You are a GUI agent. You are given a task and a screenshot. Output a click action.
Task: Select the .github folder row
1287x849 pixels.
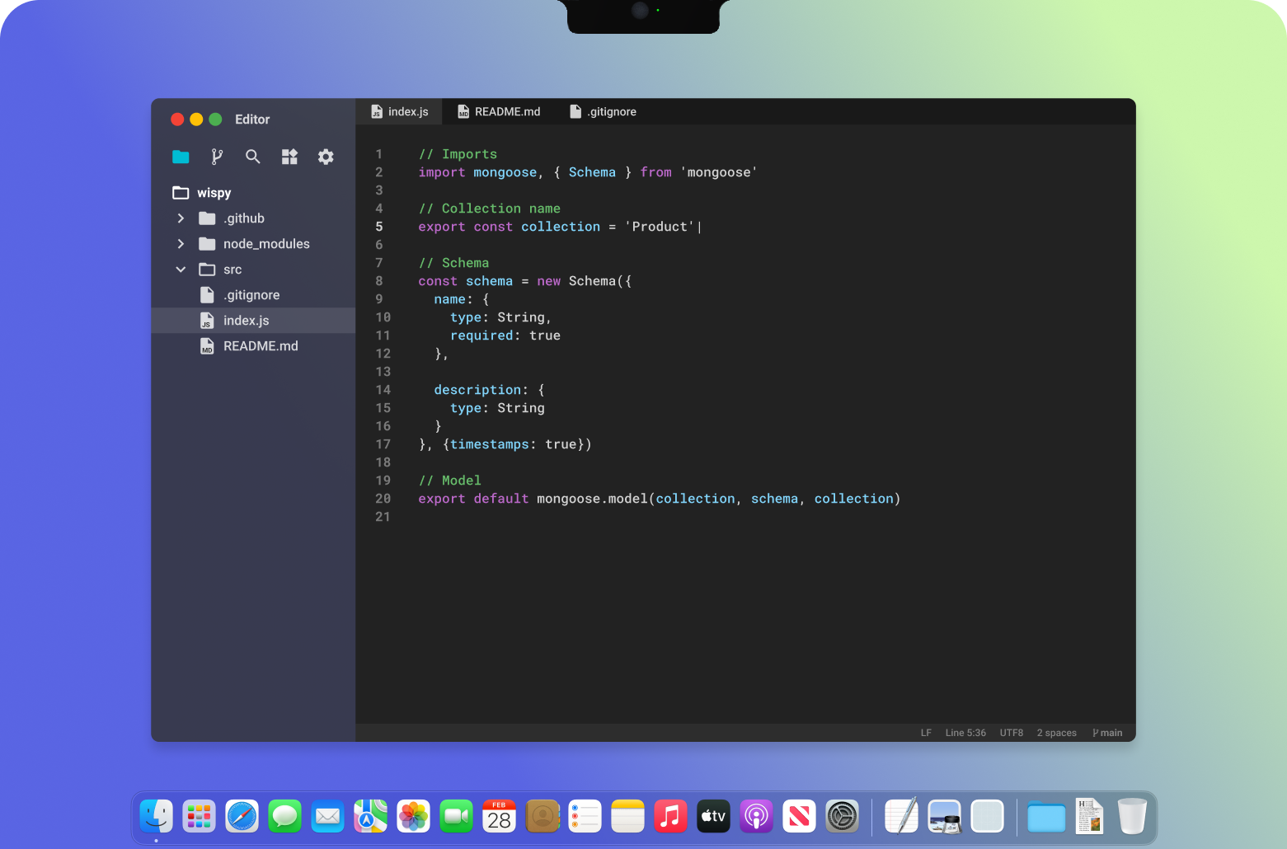[253, 218]
